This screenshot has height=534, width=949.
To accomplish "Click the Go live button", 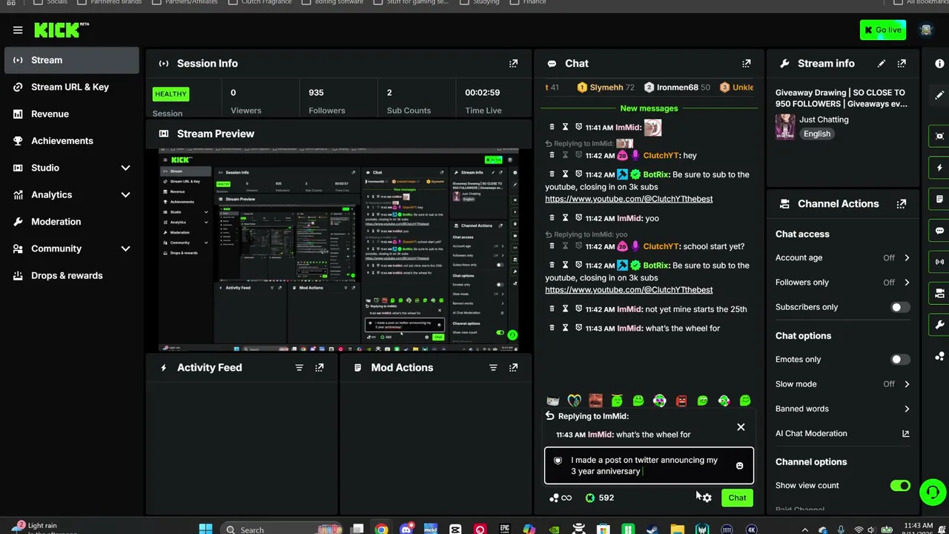I will [883, 30].
